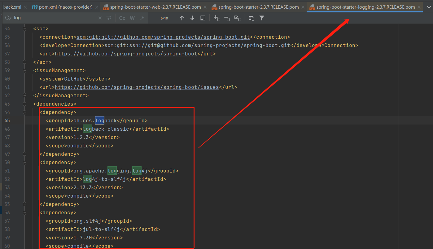
Task: Collapse the <scm> block at line 34
Action: (x=24, y=29)
